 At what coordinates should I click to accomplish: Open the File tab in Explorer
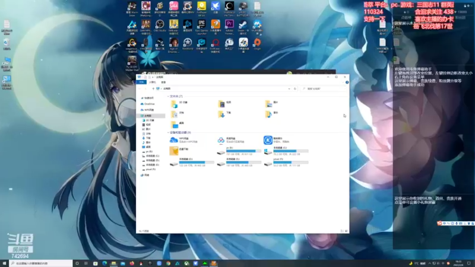[141, 82]
